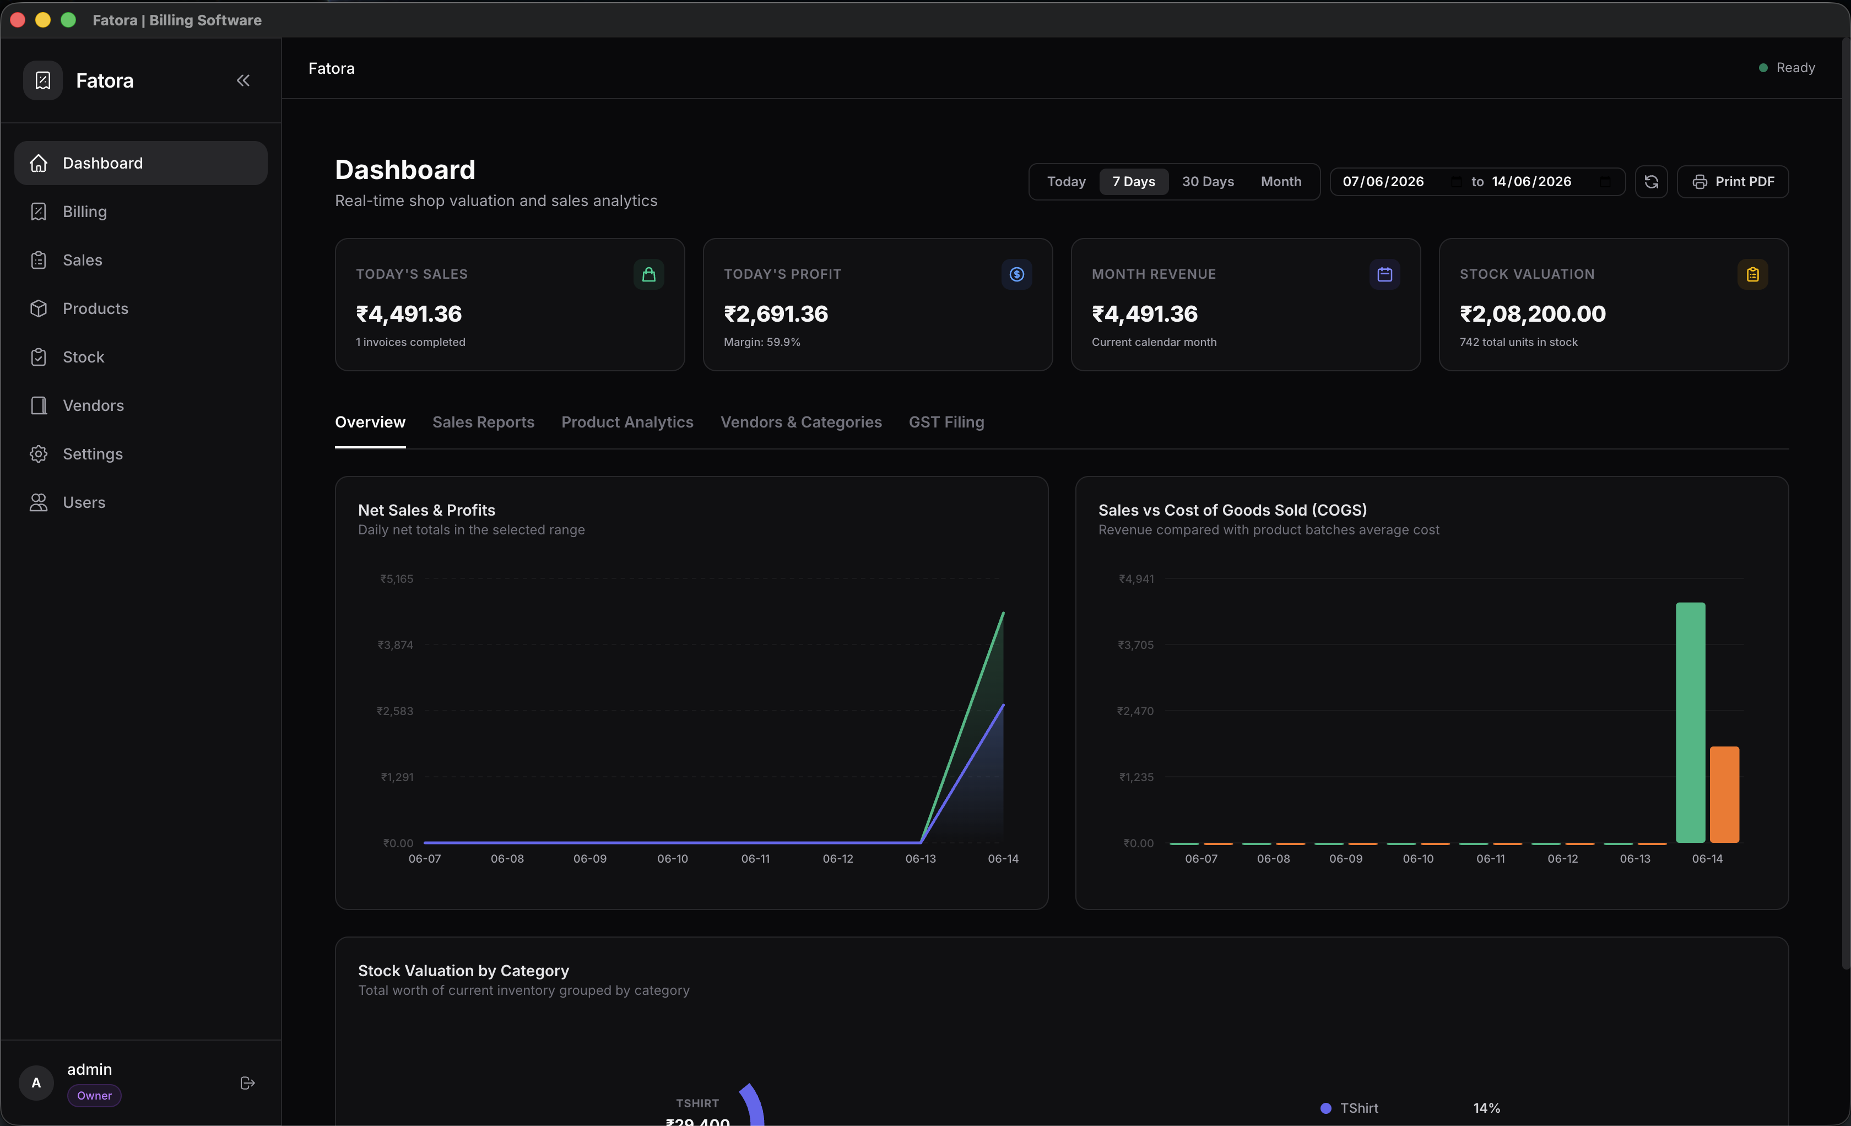Open the Dashboard sidebar item
1851x1126 pixels.
tap(140, 163)
